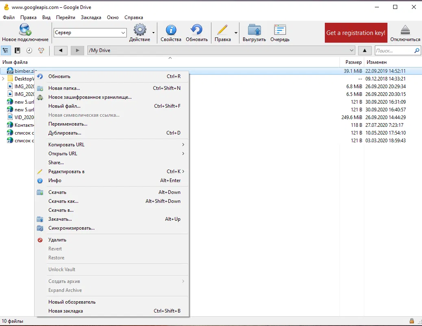Choose Синхронизировать... in the context menu
Screen dimensions: 422x326
click(x=112, y=228)
